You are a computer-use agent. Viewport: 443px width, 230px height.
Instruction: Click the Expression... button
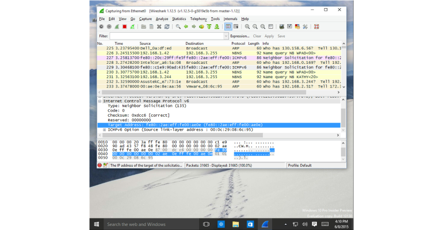point(240,36)
